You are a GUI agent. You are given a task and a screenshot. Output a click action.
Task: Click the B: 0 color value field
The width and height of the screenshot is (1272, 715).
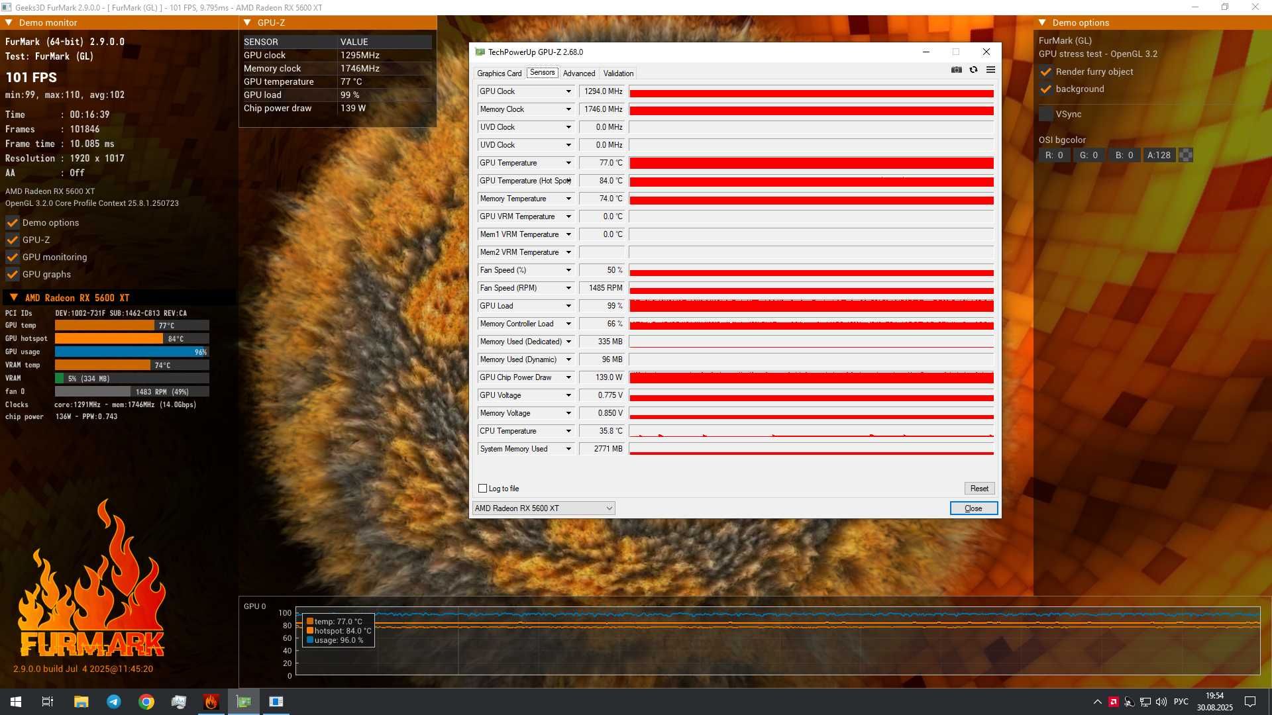tap(1124, 155)
